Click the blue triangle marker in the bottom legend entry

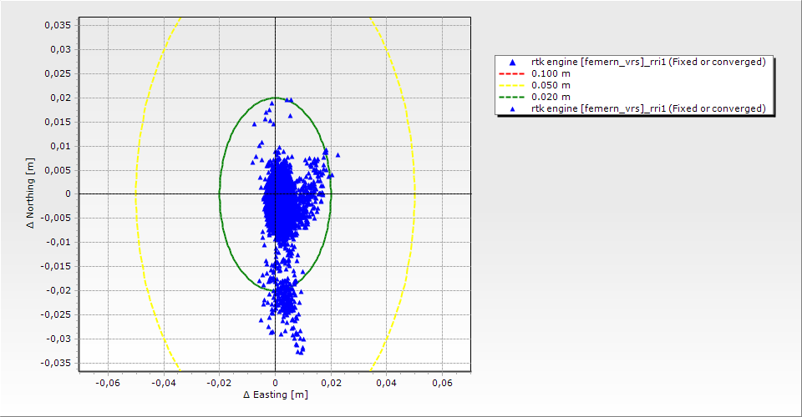pos(512,109)
